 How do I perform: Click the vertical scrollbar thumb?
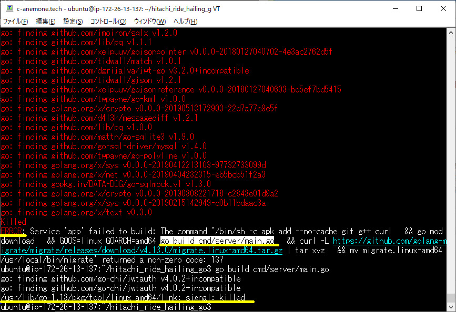[x=451, y=298]
